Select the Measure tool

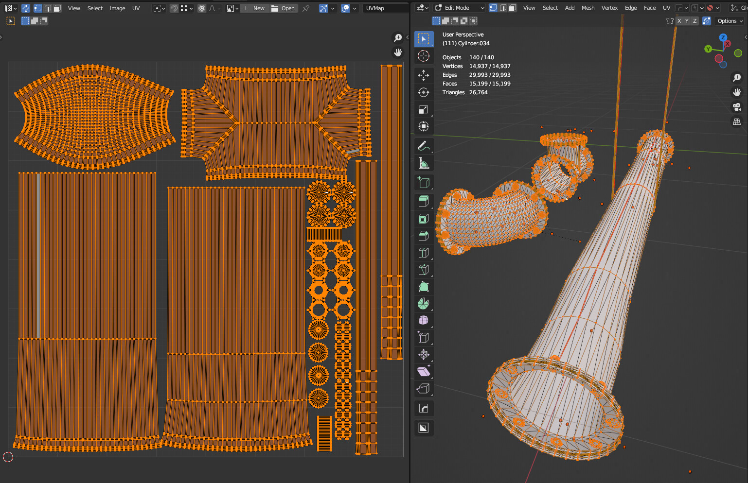424,164
